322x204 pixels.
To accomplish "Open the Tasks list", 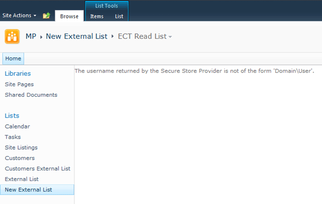I will [13, 137].
